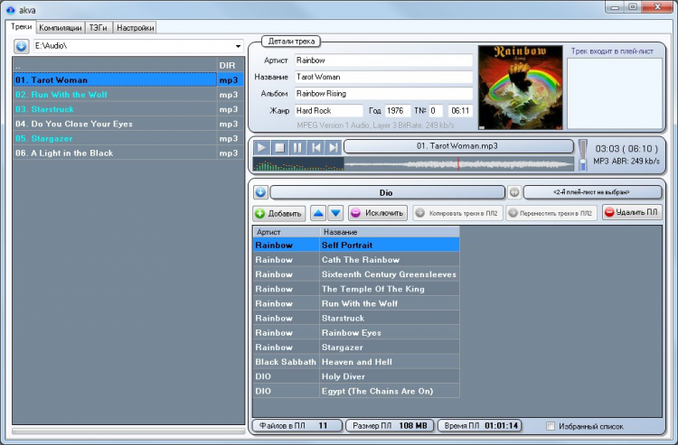Viewport: 678px width, 445px height.
Task: Click the Артист input field
Action: 383,60
